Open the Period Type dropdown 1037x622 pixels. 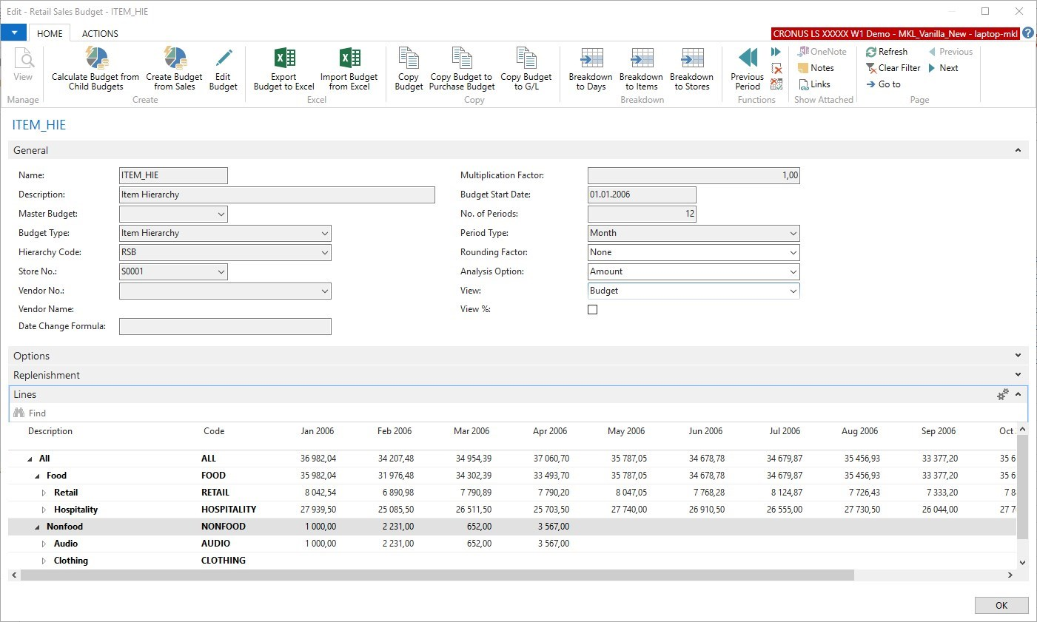tap(793, 234)
